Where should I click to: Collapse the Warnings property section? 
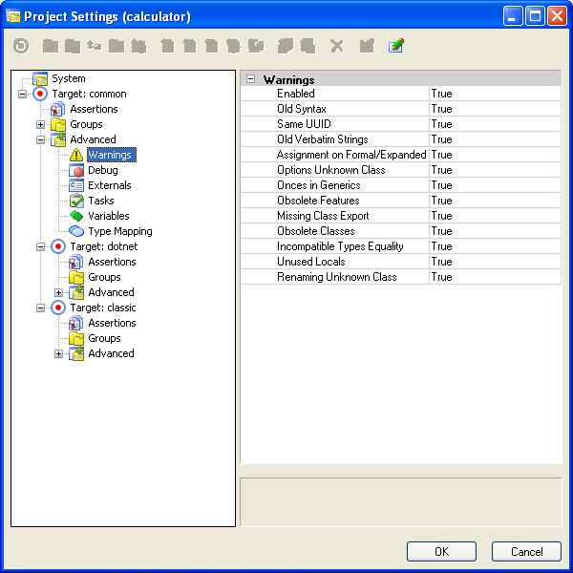pyautogui.click(x=250, y=79)
